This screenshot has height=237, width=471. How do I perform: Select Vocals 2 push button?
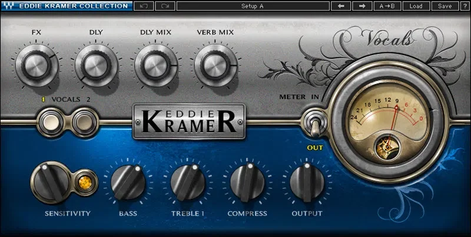click(84, 123)
